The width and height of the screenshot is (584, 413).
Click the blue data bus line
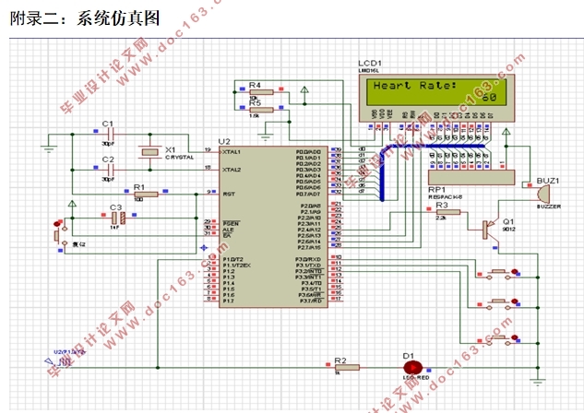click(x=383, y=173)
